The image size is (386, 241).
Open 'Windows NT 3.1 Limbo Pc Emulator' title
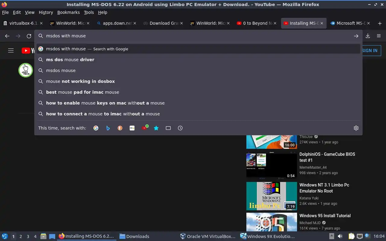[x=324, y=188]
